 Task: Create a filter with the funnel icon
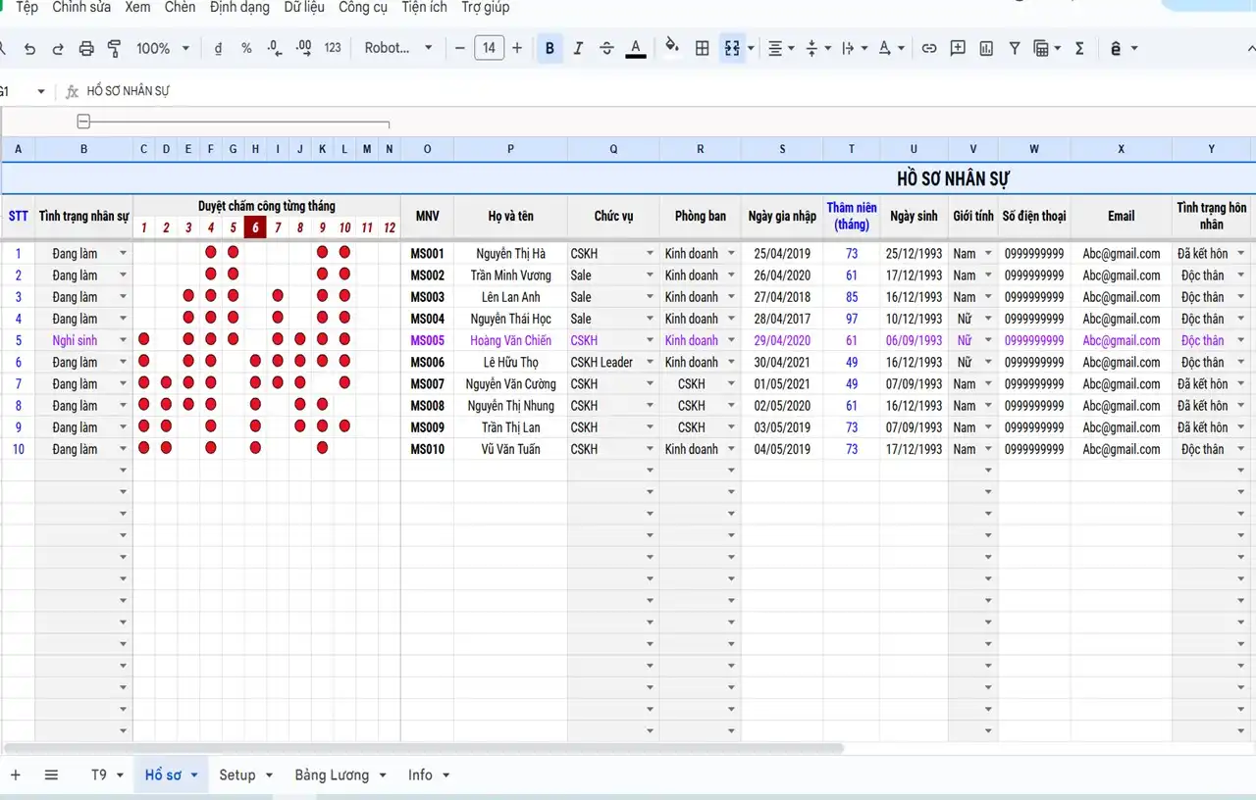[1015, 48]
